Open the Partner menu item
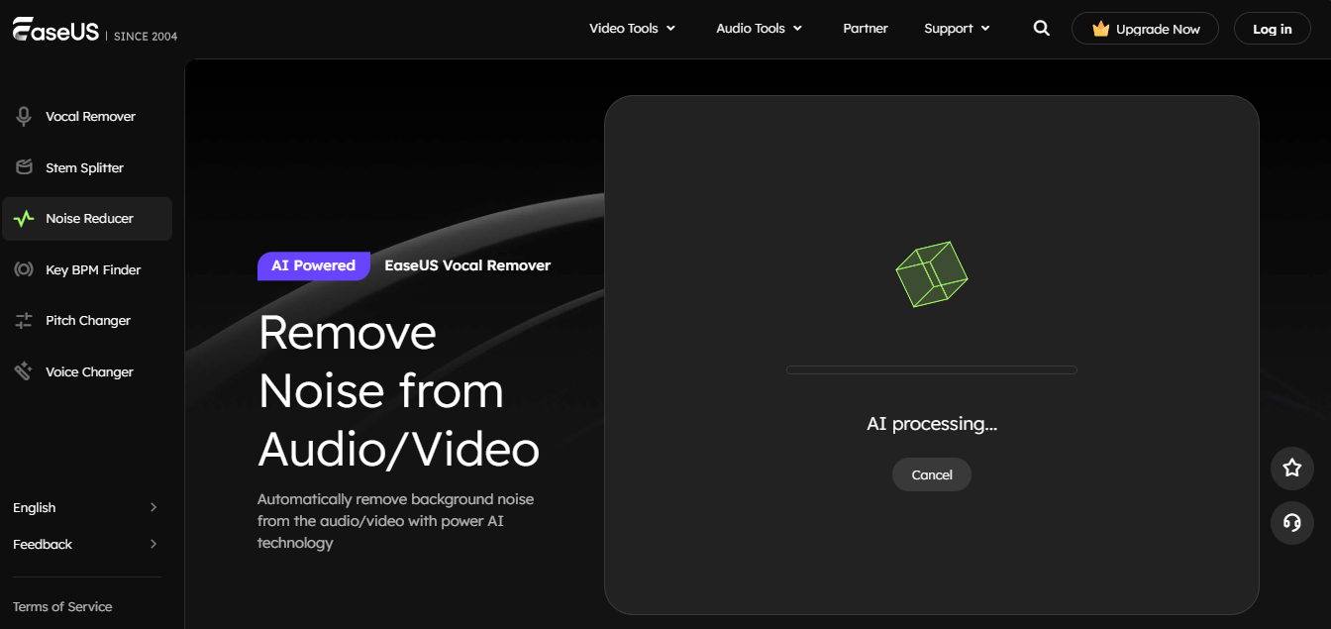1331x629 pixels. 866,29
